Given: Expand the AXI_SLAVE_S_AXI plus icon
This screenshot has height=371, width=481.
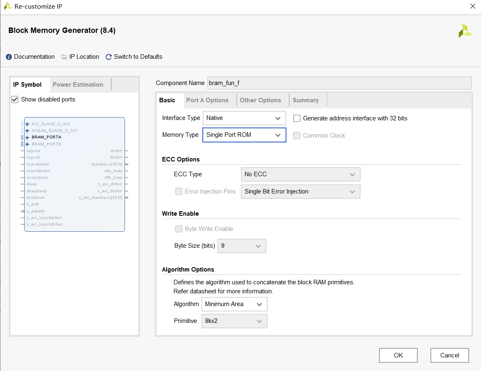Looking at the screenshot, I should coord(28,124).
